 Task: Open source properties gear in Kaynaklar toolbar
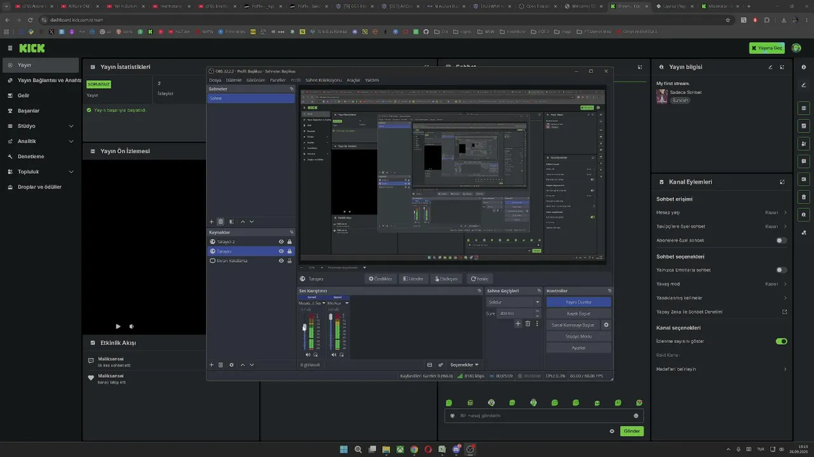pyautogui.click(x=231, y=365)
